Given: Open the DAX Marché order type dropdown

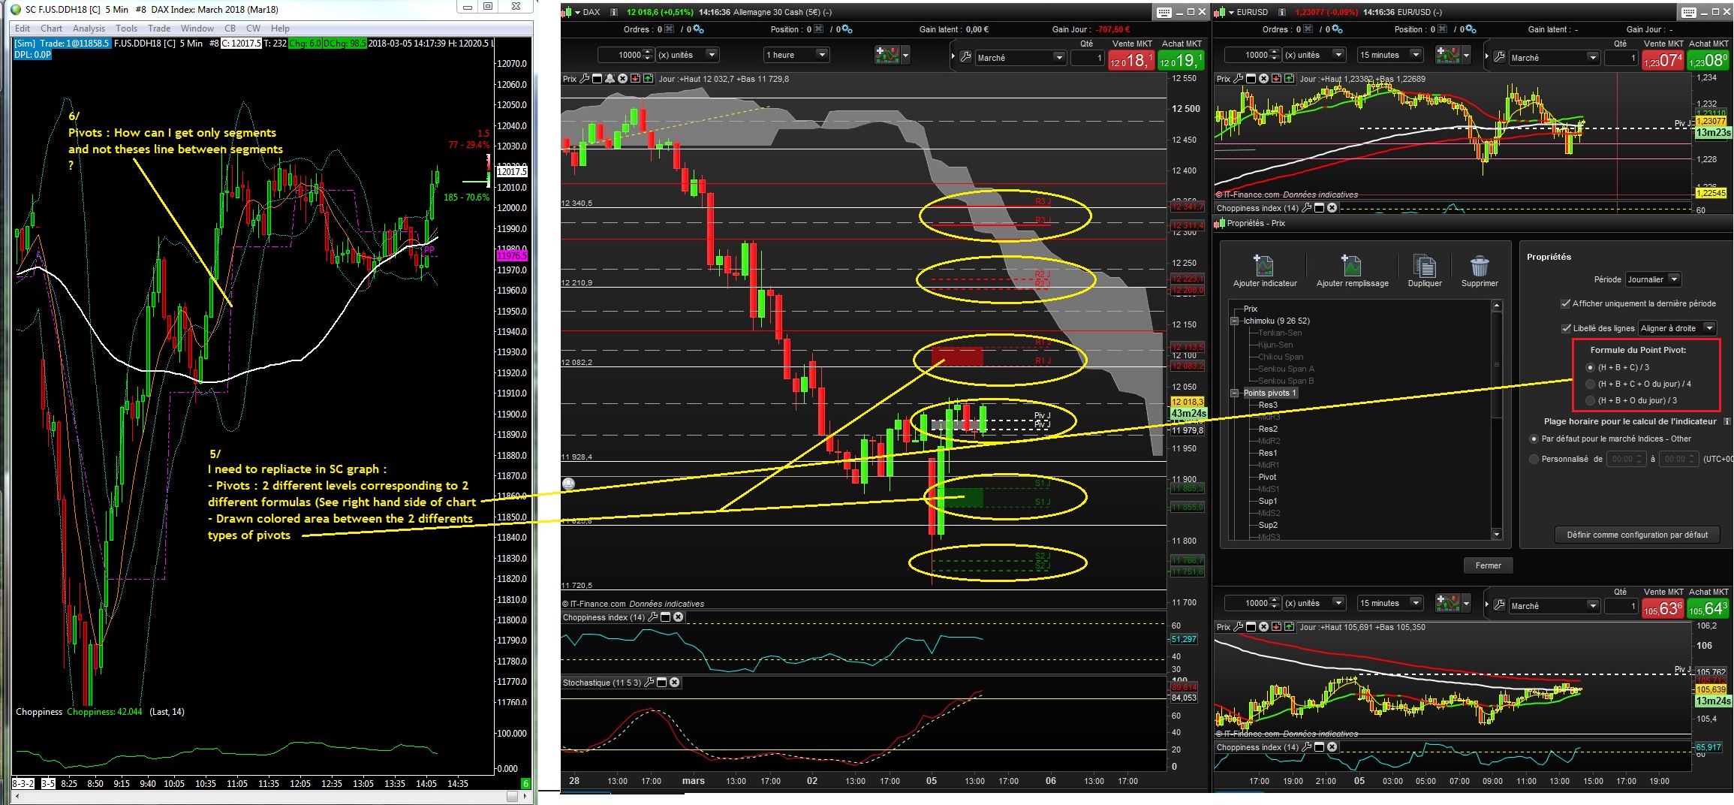Looking at the screenshot, I should 1020,58.
